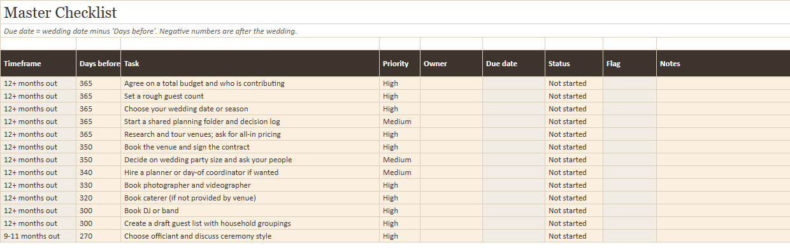This screenshot has height=252, width=790.
Task: Click 'Not started' status for total budget
Action: [574, 83]
